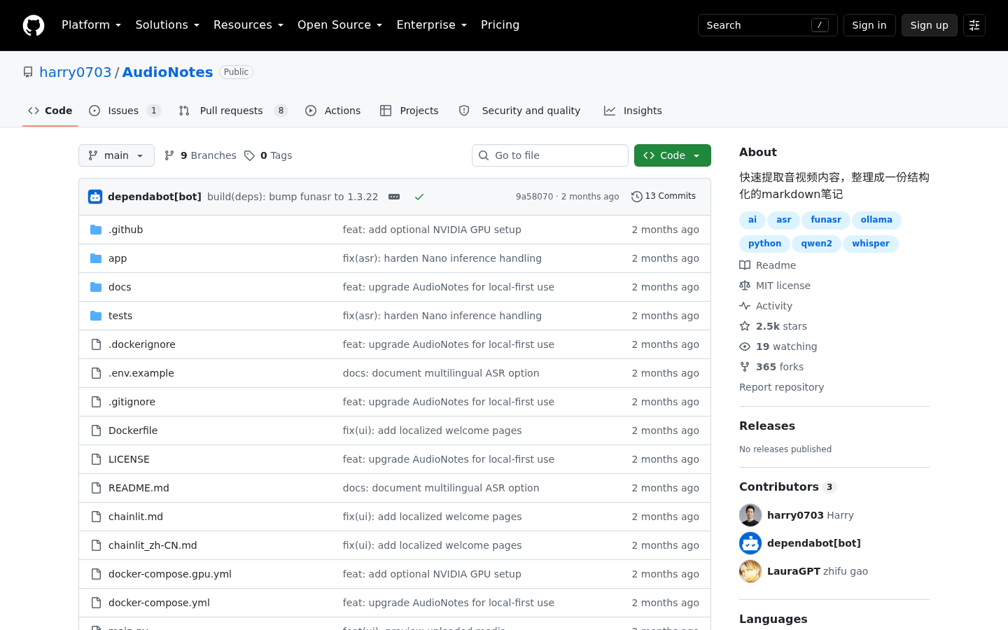
Task: Select the funasr topic tag
Action: click(826, 220)
